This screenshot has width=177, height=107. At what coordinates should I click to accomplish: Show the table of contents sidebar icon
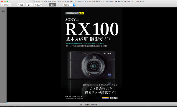(x=3, y=11)
